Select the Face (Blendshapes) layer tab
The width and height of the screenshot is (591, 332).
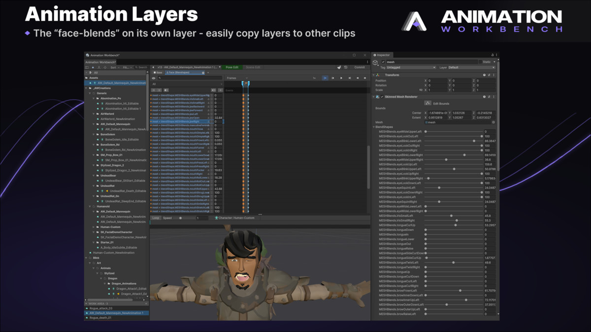[185, 72]
